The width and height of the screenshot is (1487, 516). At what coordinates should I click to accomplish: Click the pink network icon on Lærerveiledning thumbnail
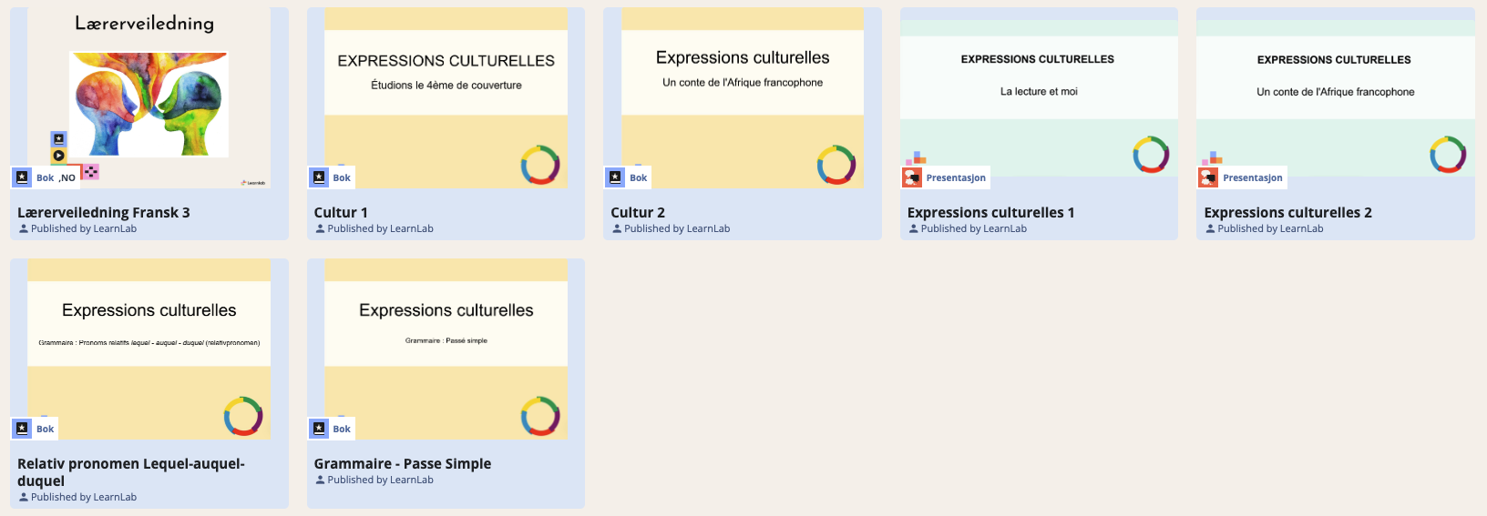coord(90,171)
